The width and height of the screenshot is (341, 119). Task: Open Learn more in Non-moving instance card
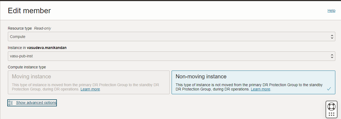tap(260, 89)
